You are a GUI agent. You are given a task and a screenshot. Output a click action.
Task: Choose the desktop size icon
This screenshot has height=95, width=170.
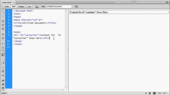(x=154, y=93)
